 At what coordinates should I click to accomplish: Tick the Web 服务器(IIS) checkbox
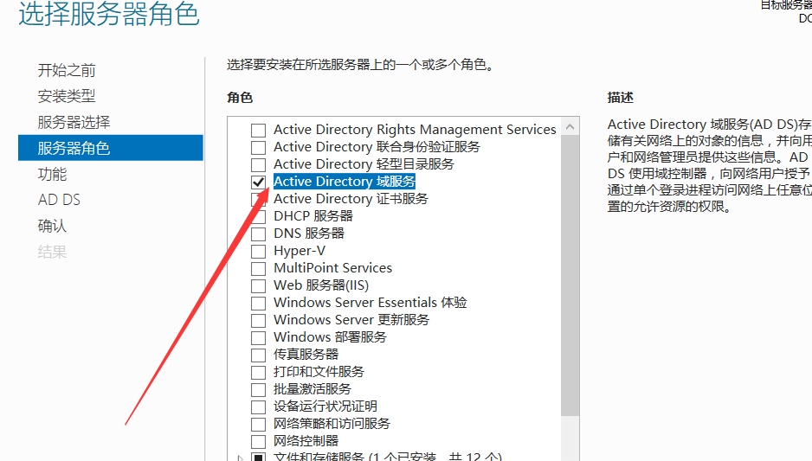258,285
